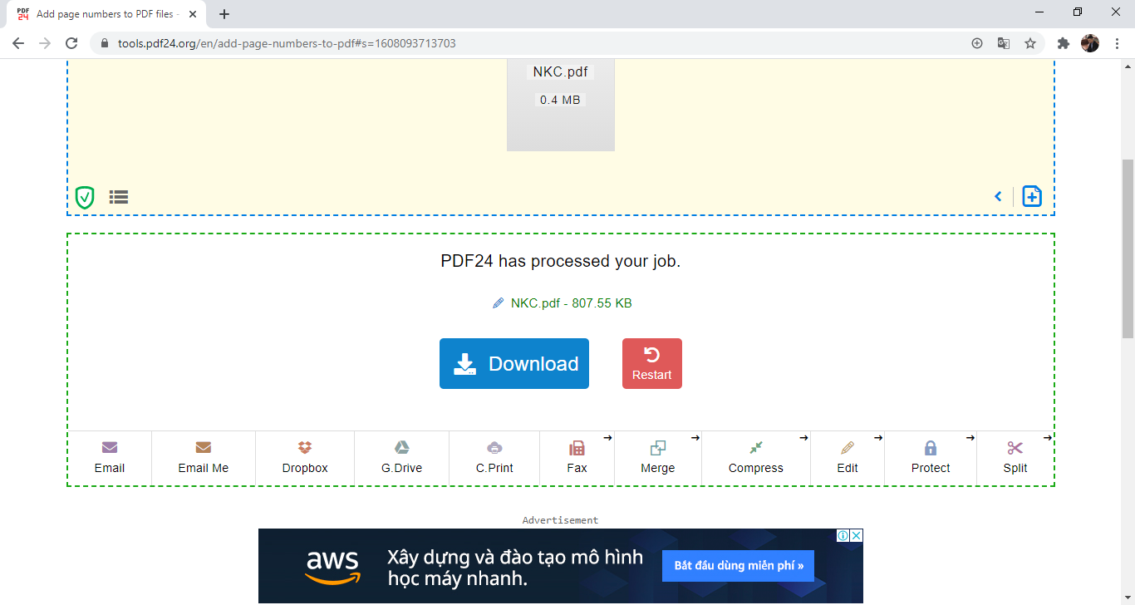Choose the Email Me option
Viewport: 1135px width, 605px height.
click(x=204, y=458)
